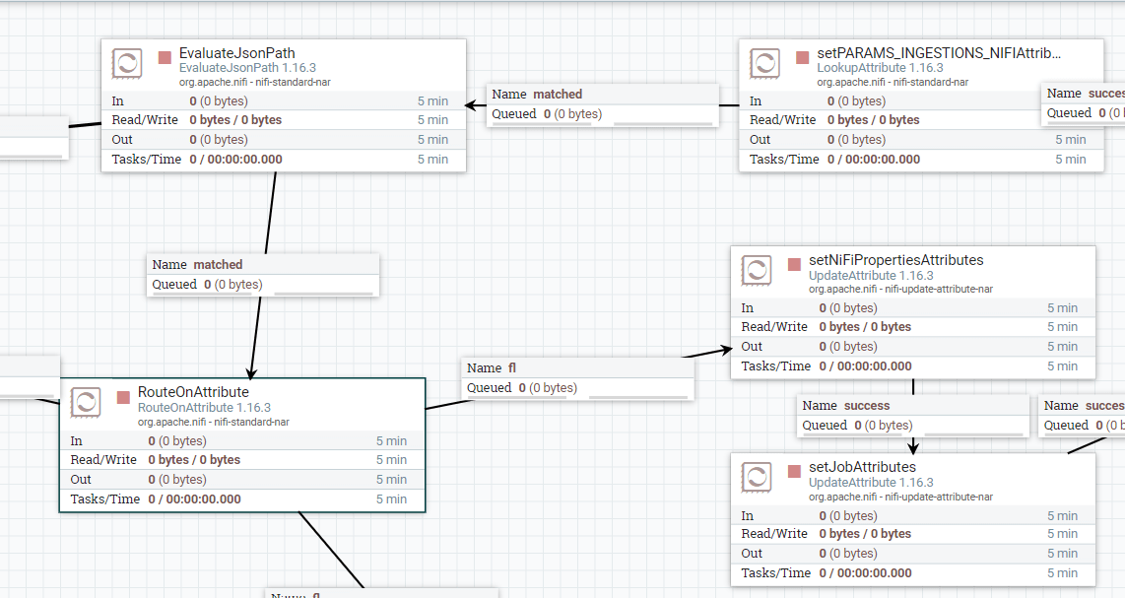Click the stopped indicator on setNiFiPropertiesAttributes
1125x598 pixels.
792,264
